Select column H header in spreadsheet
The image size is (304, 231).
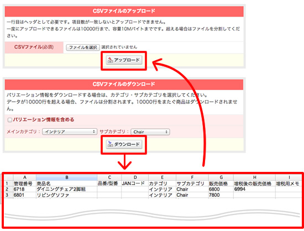tap(255, 177)
